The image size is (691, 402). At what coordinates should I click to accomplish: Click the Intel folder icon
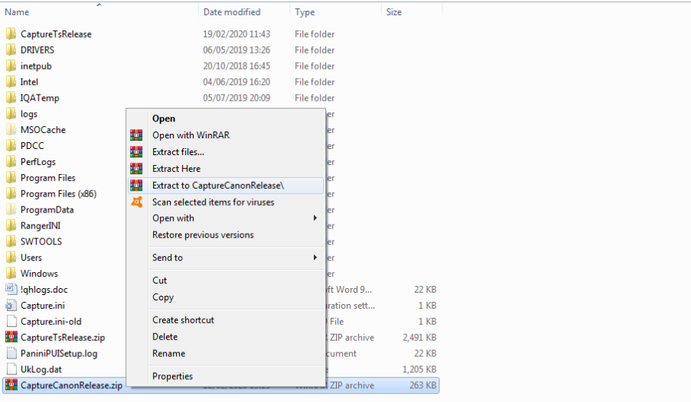point(11,82)
